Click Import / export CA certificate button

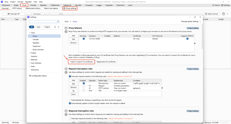[x=81, y=62]
